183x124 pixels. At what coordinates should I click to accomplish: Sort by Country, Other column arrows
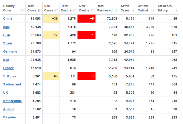22,10
